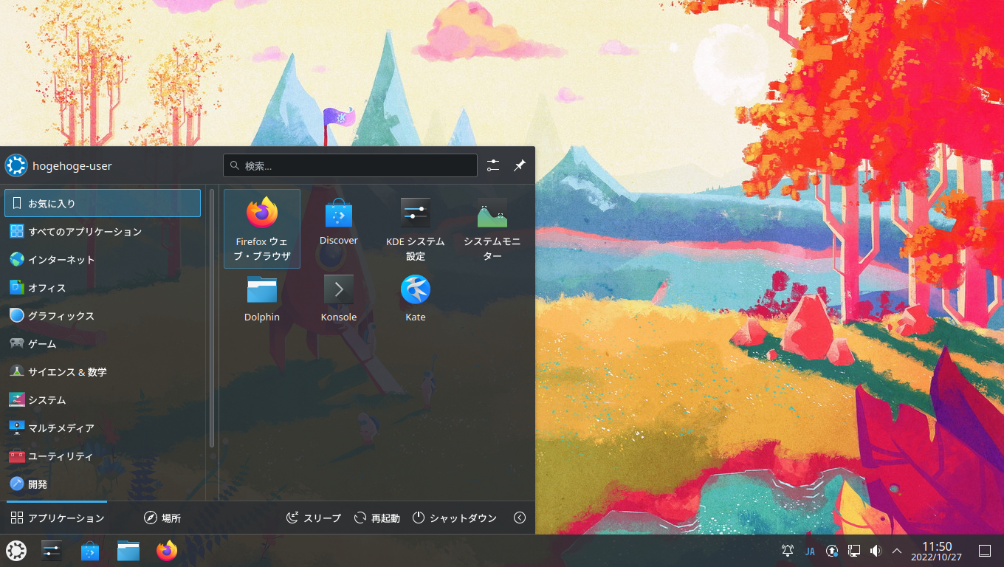Image resolution: width=1004 pixels, height=567 pixels.
Task: Click the category list scrollbar
Action: [x=212, y=318]
